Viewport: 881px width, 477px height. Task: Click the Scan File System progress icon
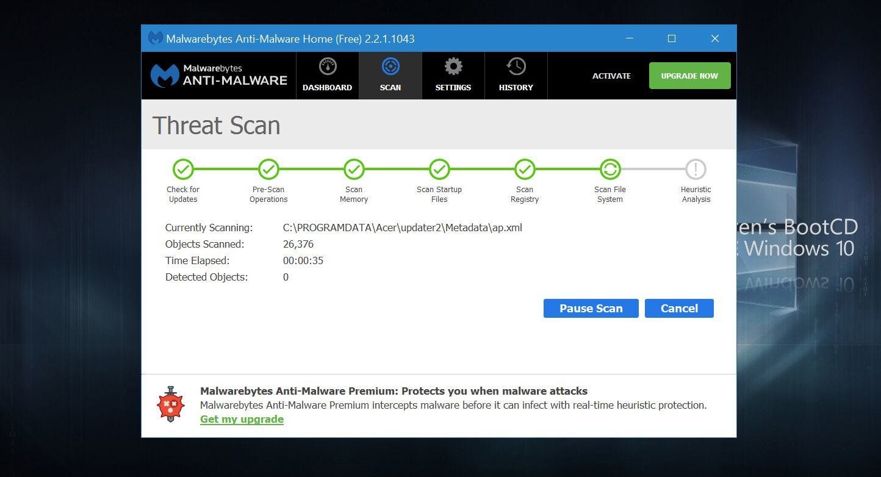coord(610,169)
